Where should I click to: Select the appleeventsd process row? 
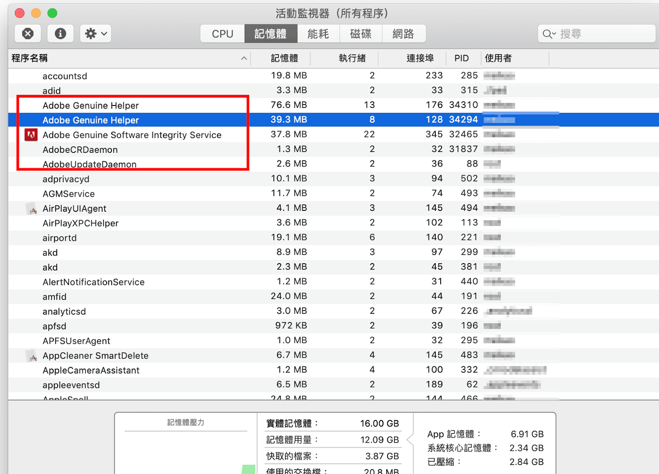[x=333, y=385]
